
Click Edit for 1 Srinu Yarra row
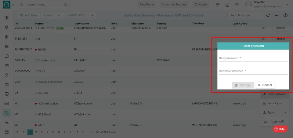(263, 28)
